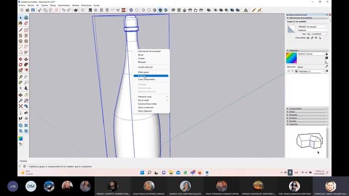The height and width of the screenshot is (196, 349).
Task: Select the Arc drawing tool
Action: pyautogui.click(x=21, y=47)
